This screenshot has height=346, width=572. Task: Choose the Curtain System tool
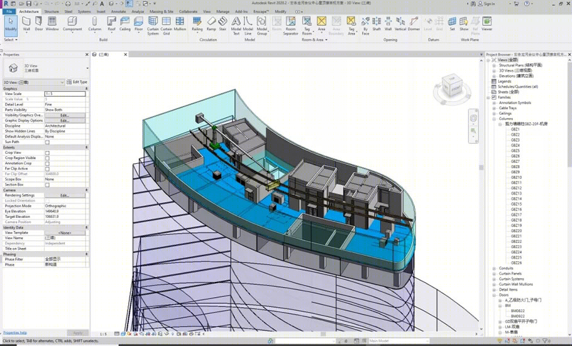tap(153, 26)
